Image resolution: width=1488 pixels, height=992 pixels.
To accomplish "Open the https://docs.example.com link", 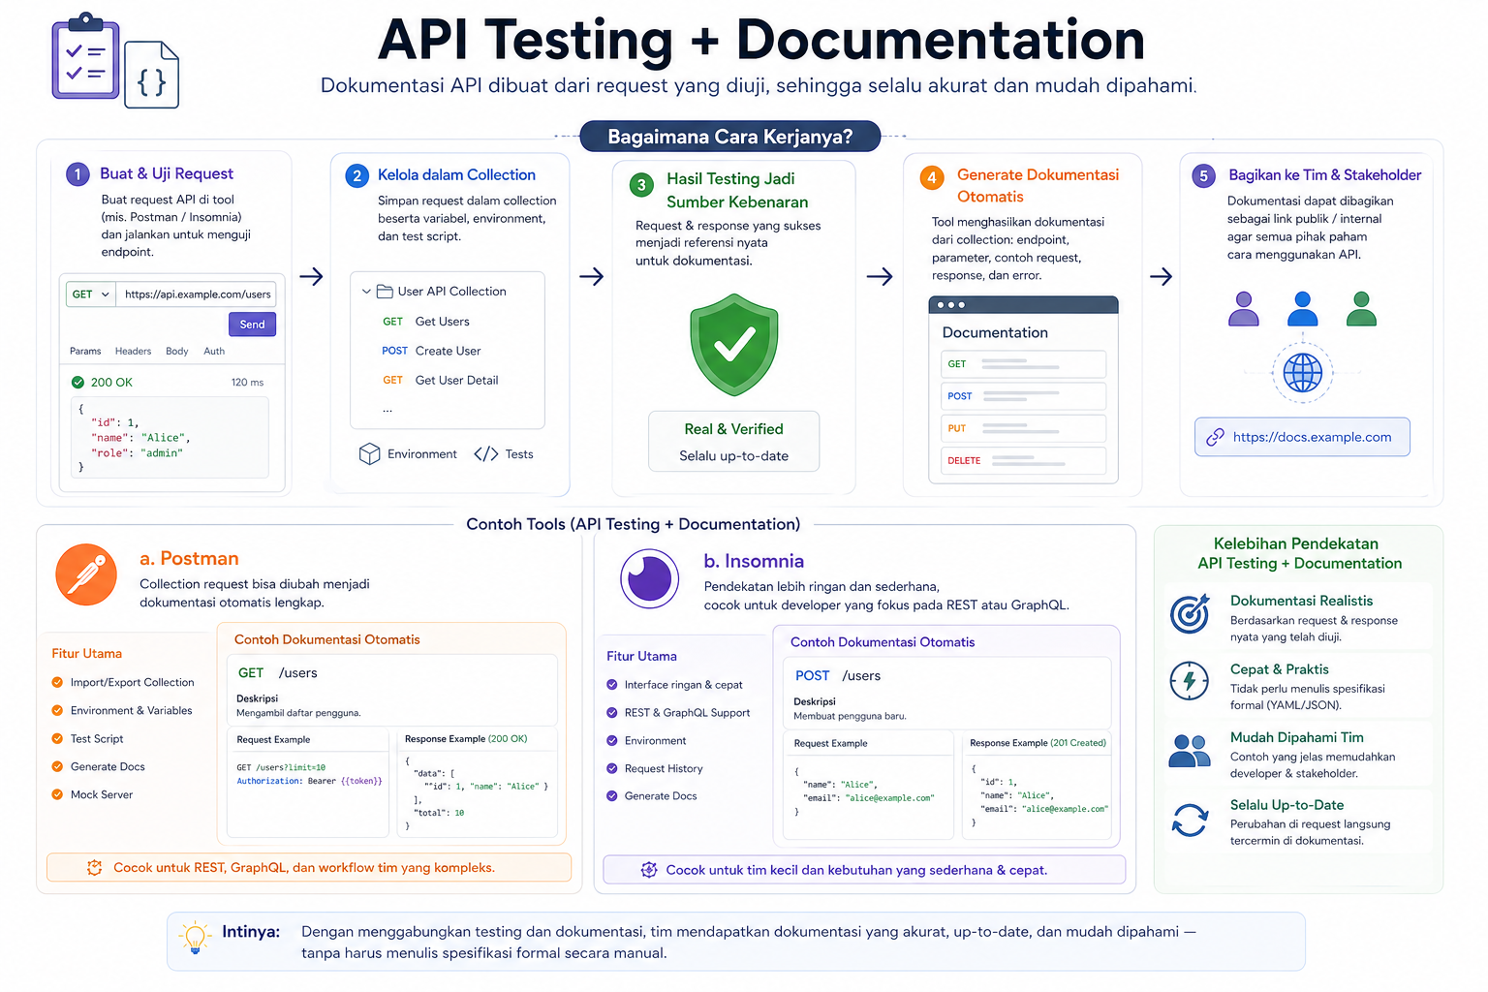I will [x=1302, y=437].
